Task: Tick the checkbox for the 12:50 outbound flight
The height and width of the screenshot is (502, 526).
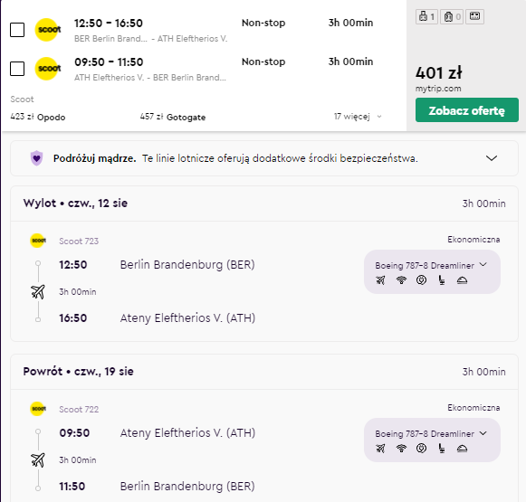Action: pos(17,30)
